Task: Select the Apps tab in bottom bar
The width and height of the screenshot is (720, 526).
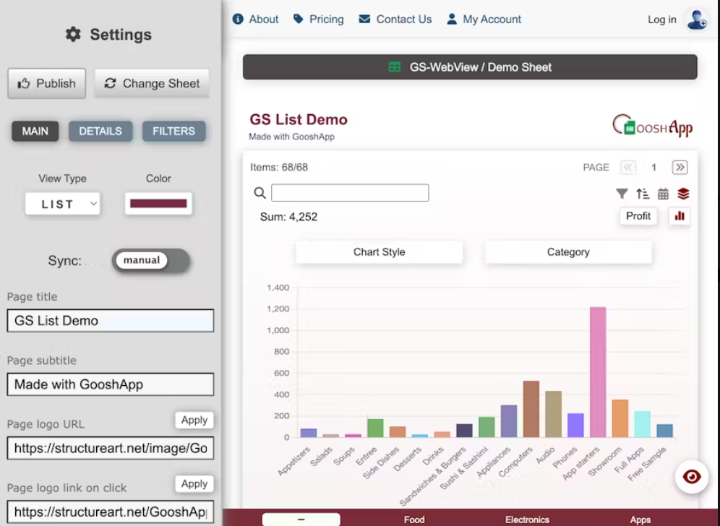Action: pyautogui.click(x=640, y=519)
